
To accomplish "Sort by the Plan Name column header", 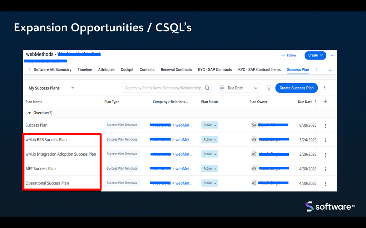I will 34,102.
